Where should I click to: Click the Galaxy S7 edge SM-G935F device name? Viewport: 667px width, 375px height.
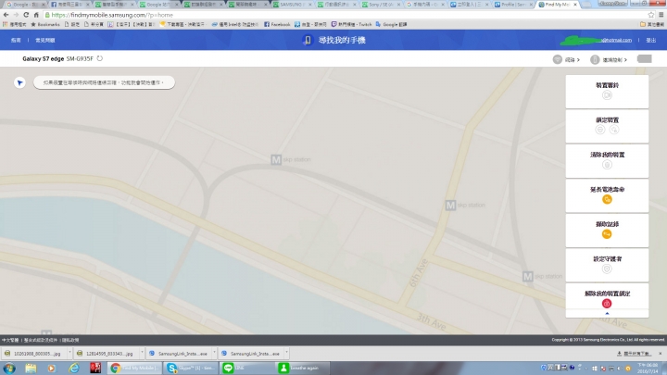click(x=57, y=58)
